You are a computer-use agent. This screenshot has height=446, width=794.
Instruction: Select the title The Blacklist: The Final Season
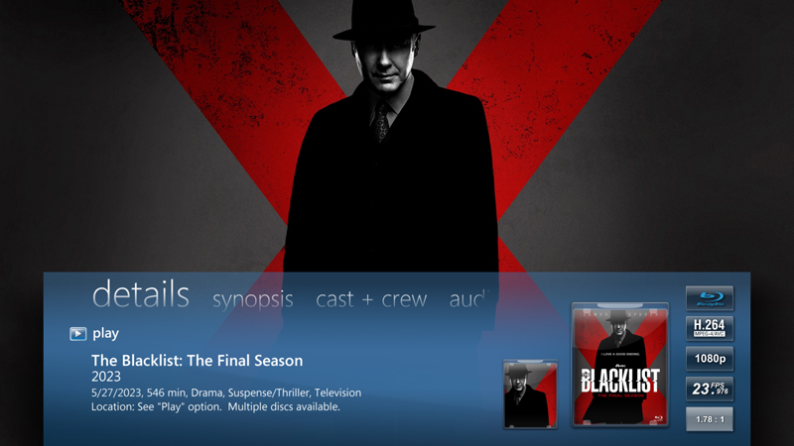click(197, 361)
